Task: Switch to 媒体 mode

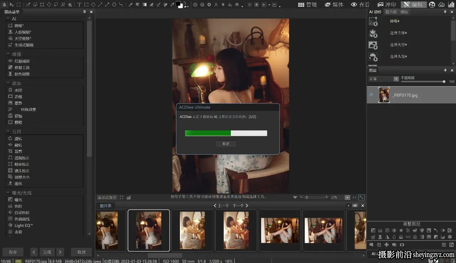Action: click(334, 5)
